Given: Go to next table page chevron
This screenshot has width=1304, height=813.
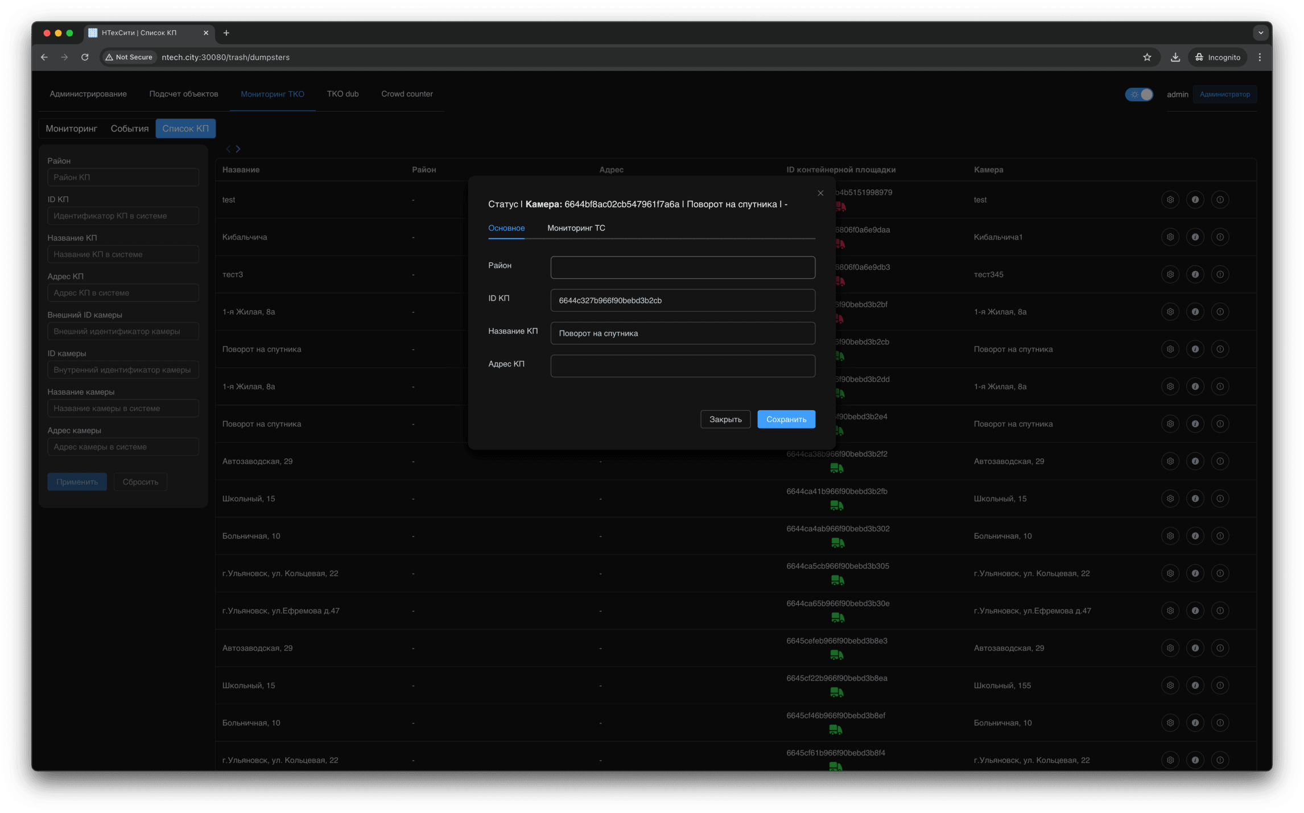Looking at the screenshot, I should [238, 149].
